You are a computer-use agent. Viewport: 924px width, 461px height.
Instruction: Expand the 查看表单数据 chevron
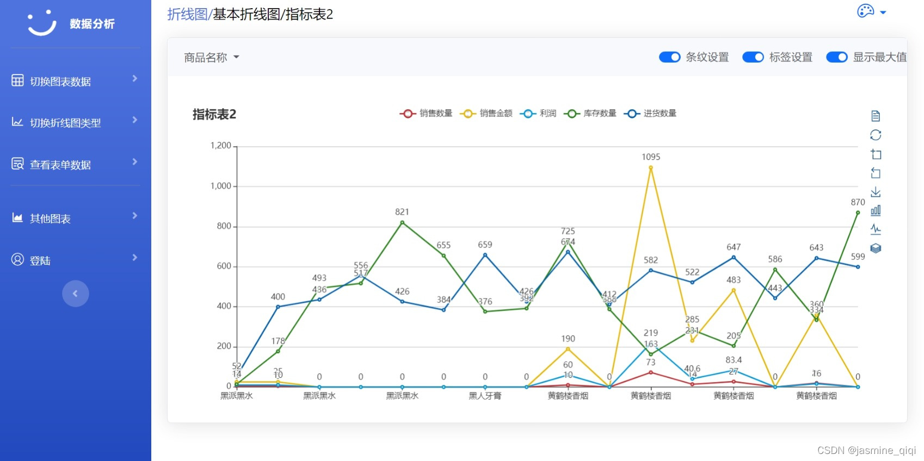[134, 161]
